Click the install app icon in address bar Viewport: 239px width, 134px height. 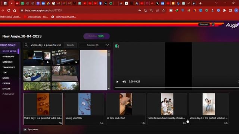[146, 10]
